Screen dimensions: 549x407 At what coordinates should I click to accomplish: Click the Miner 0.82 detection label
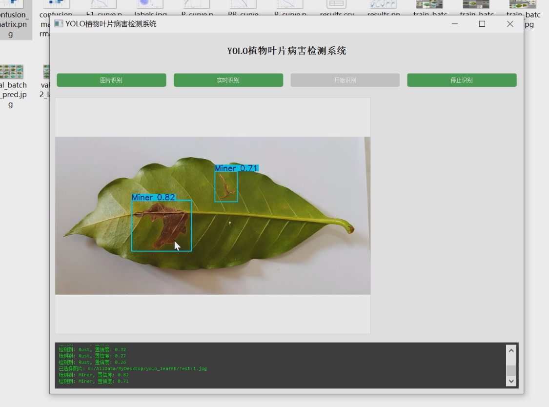pos(153,197)
